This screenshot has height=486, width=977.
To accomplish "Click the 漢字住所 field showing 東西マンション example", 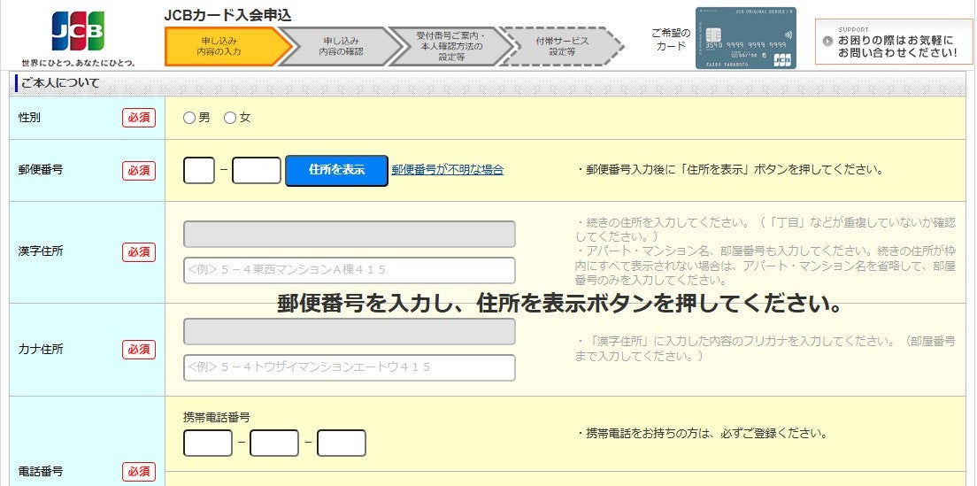I will [349, 270].
